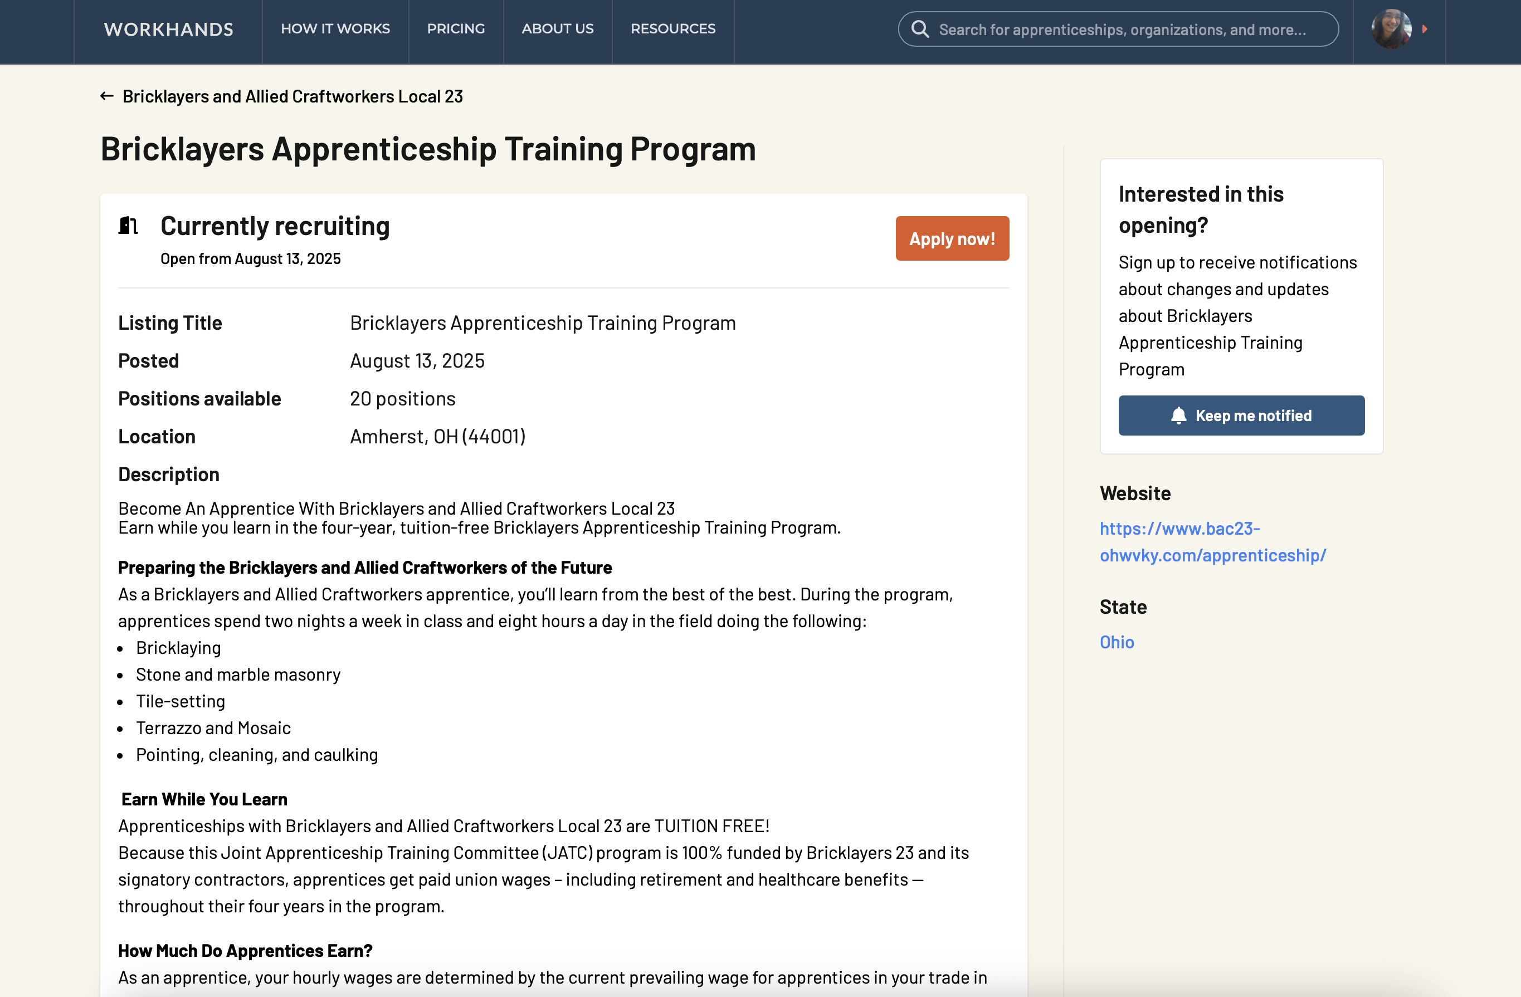
Task: Click the Tile-setting bullet item
Action: [x=181, y=701]
